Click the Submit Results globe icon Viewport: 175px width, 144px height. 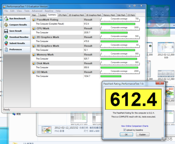(6, 43)
